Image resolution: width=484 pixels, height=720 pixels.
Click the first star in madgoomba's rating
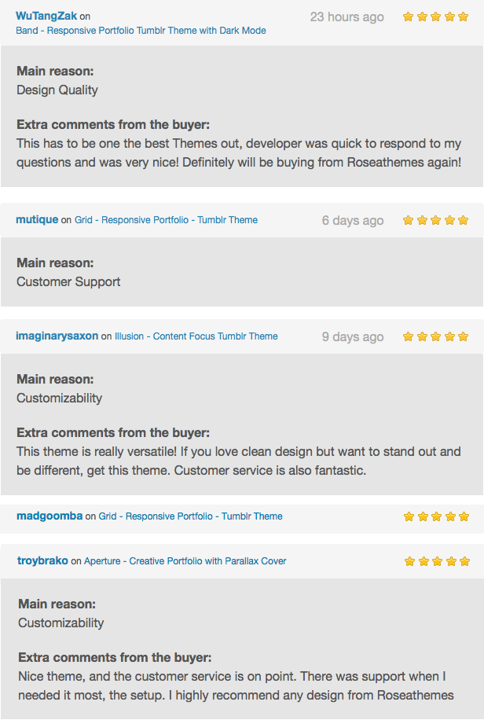click(x=409, y=516)
